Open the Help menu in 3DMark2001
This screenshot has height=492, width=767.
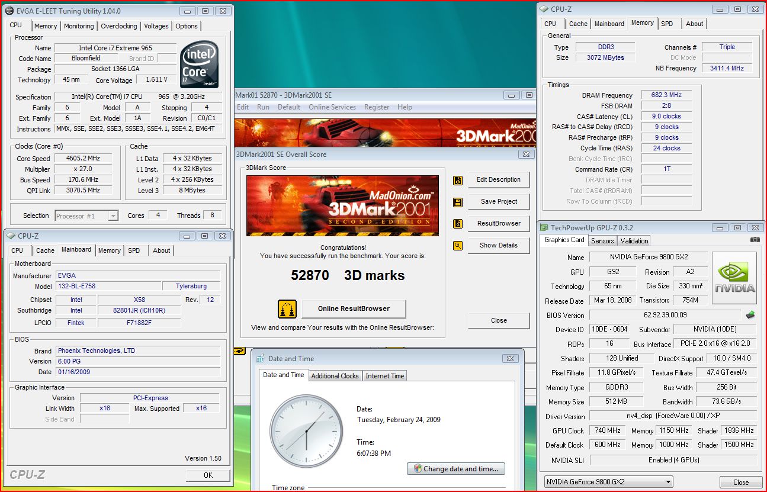405,107
